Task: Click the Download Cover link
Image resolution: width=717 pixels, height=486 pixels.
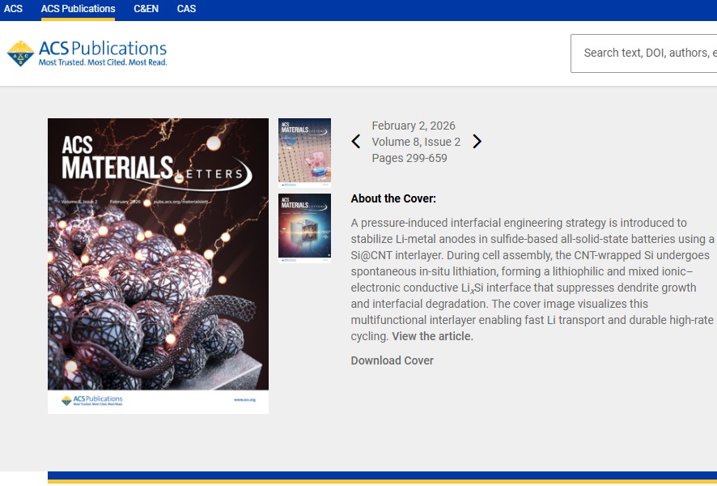Action: (392, 360)
